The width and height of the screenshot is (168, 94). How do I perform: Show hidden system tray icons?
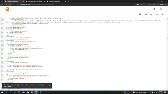click(x=148, y=92)
